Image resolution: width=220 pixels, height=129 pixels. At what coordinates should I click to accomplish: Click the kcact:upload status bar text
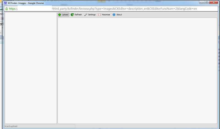(x=11, y=126)
